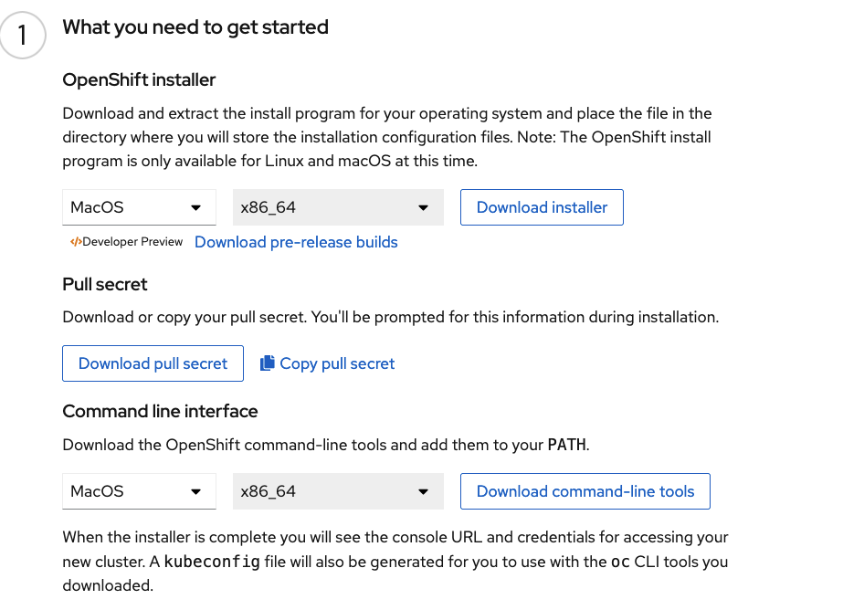843x610 pixels.
Task: Click the Copy pull secret link text
Action: coord(337,363)
